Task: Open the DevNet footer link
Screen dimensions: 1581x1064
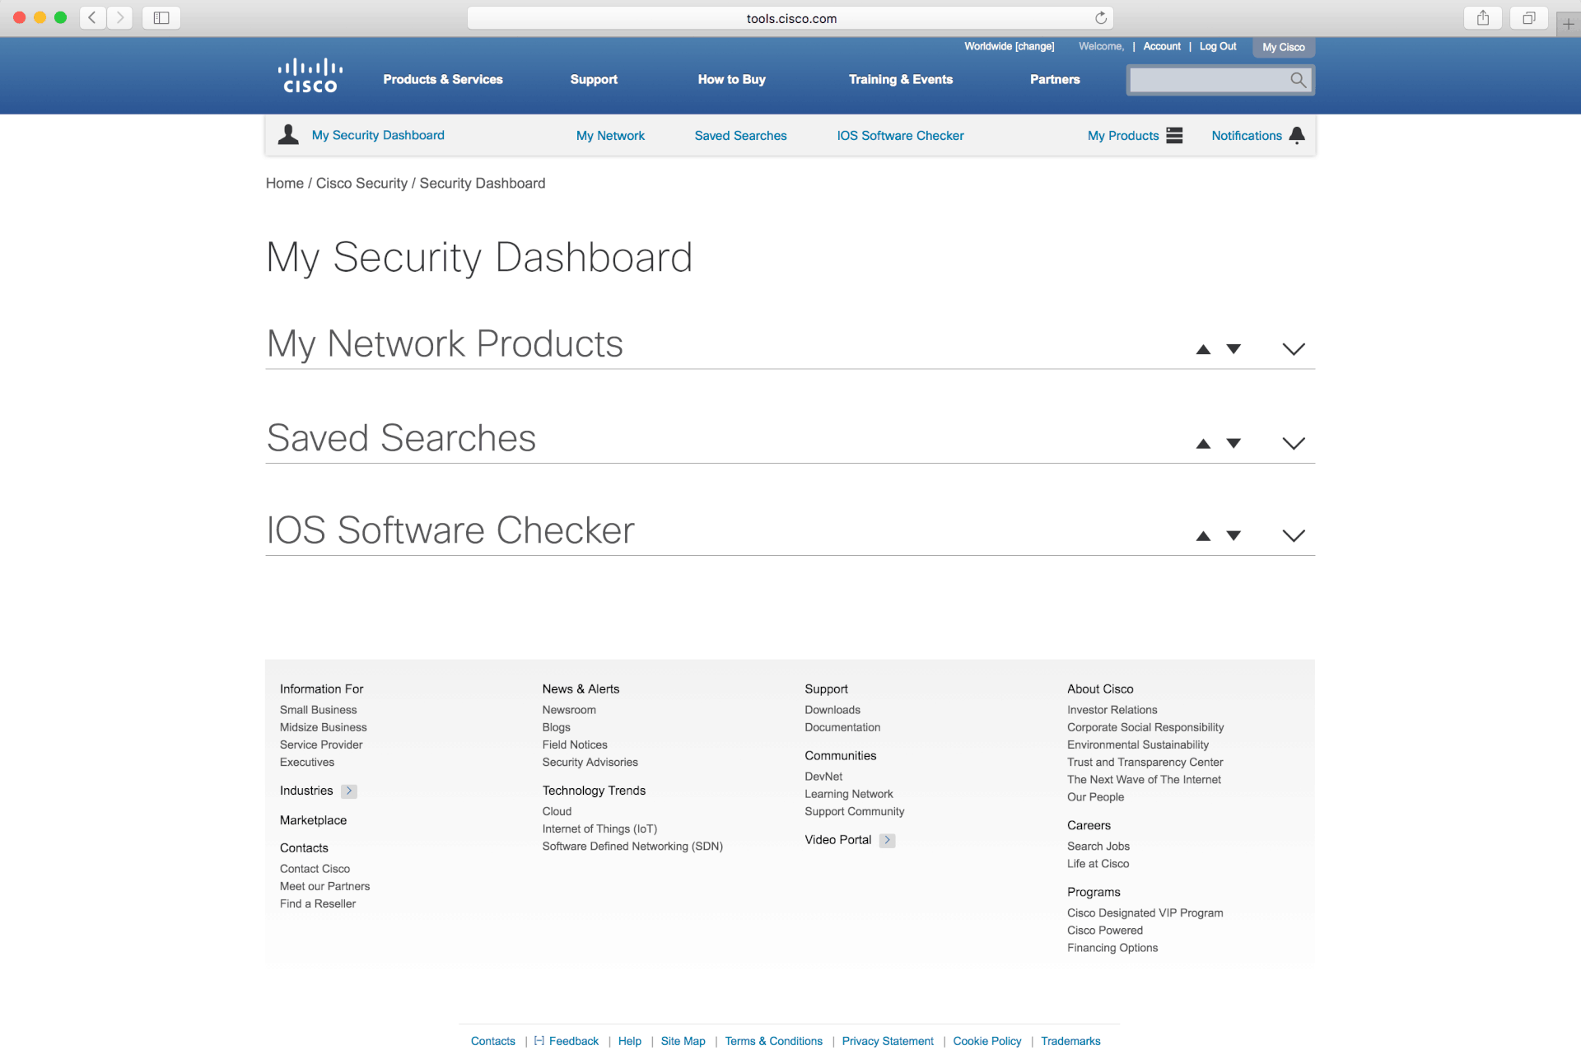Action: click(x=823, y=777)
